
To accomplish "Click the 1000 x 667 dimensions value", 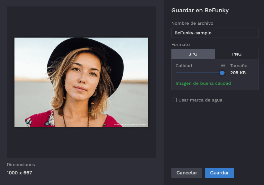I will [19, 173].
